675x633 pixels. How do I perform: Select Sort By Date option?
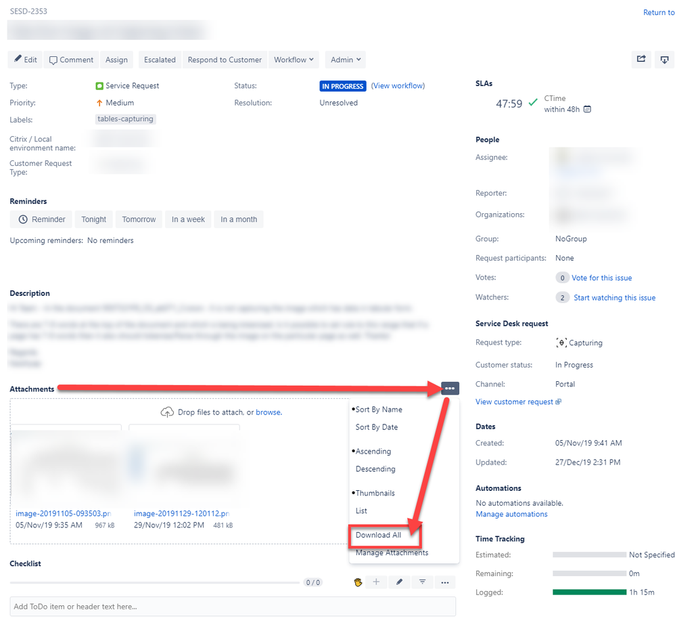pos(377,427)
